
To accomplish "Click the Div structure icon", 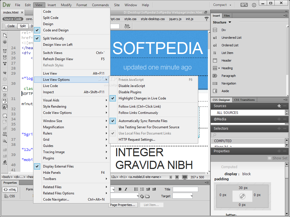I will pos(215,30).
